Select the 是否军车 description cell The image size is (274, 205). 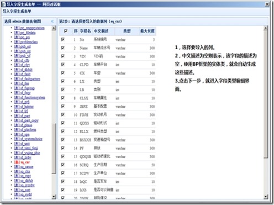[100, 181]
